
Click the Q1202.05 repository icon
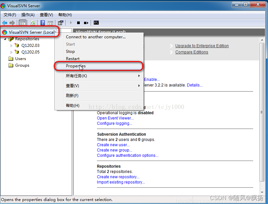17,52
